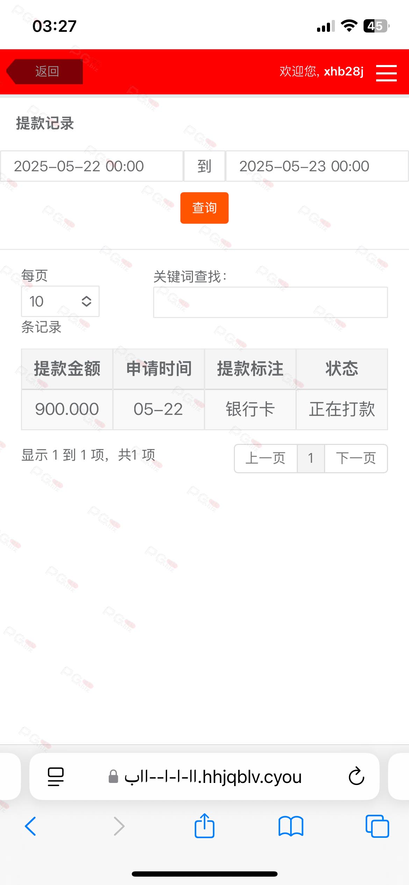Tap the address bar URL hhjqblv.cyou
The width and height of the screenshot is (409, 885).
213,777
